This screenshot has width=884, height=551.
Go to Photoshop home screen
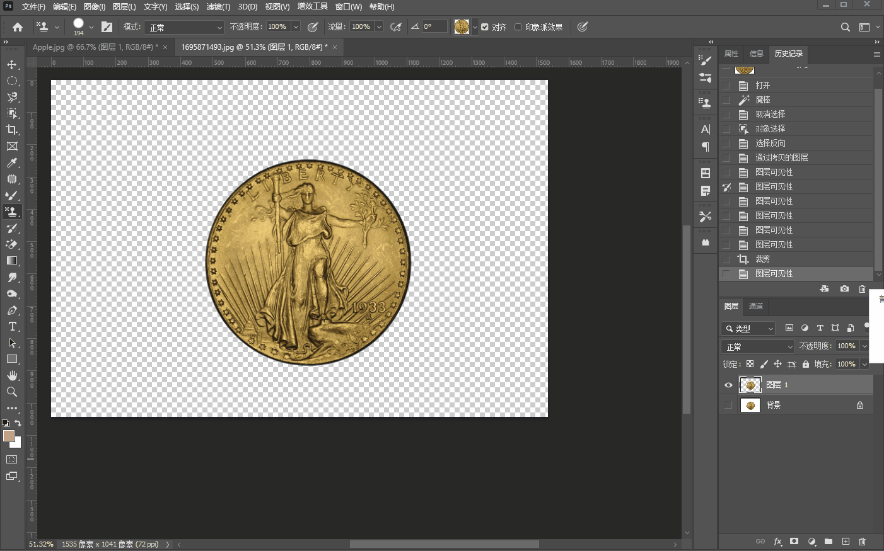(18, 27)
